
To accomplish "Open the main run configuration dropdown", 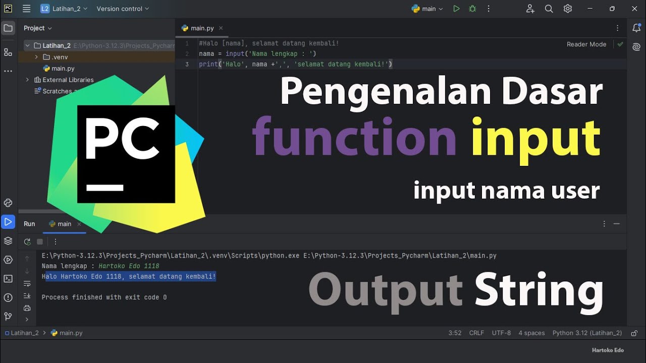I will (x=427, y=9).
